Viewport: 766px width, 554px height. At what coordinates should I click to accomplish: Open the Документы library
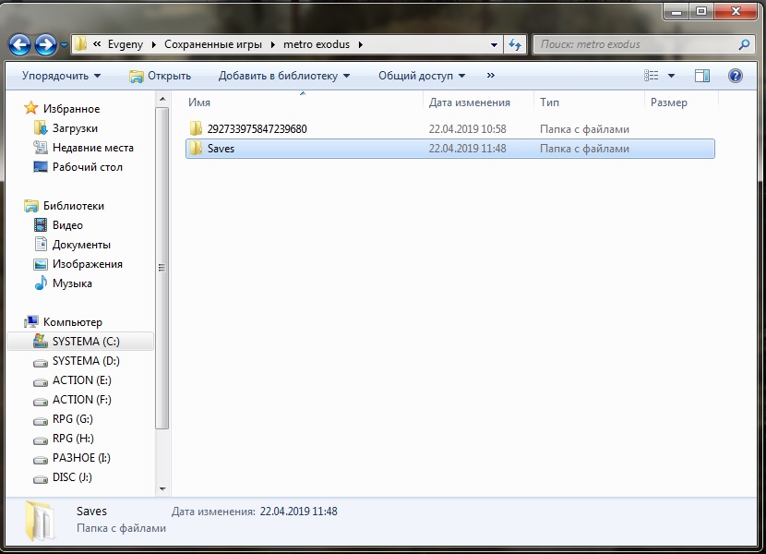(81, 245)
